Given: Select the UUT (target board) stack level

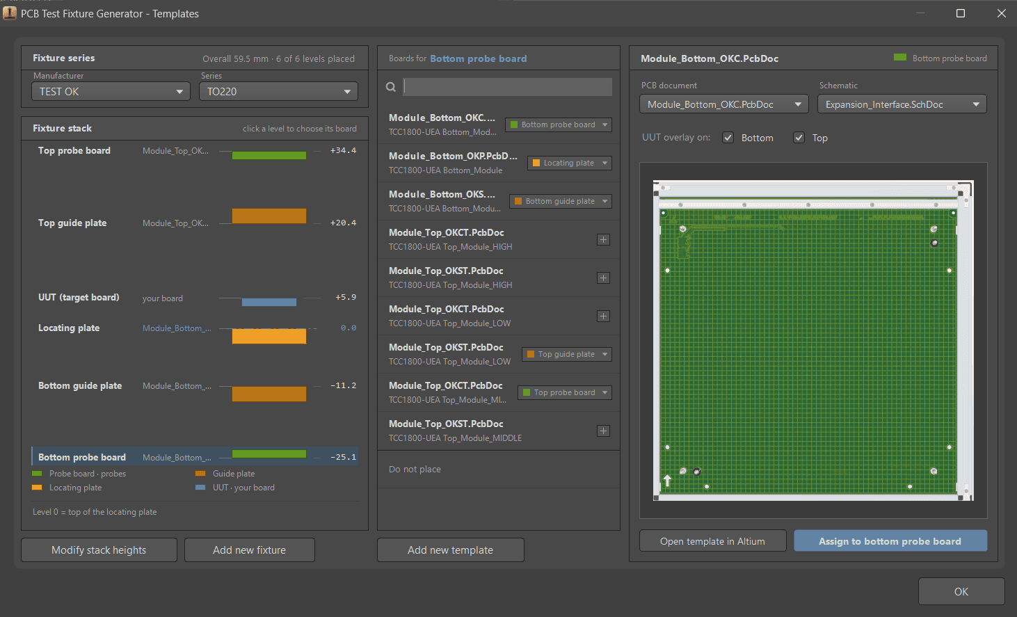Looking at the screenshot, I should point(195,298).
